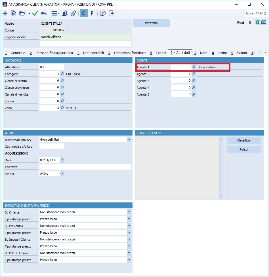This screenshot has height=277, width=269.
Task: Expand Tipo stampa prezzo dropdown below Su Offerte
Action: 129,219
